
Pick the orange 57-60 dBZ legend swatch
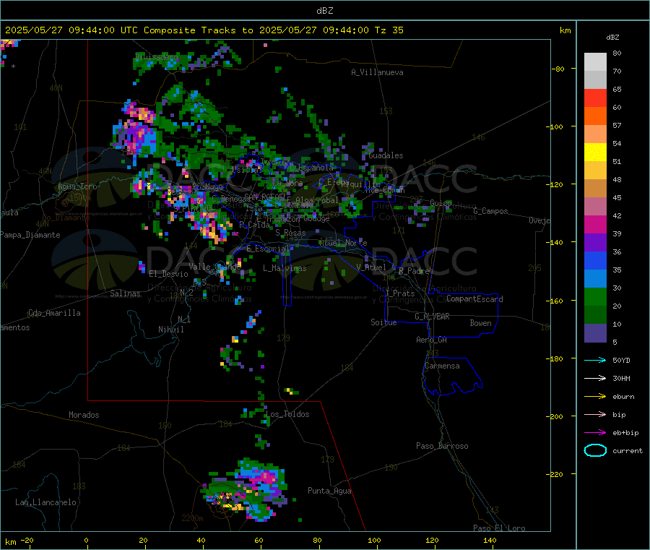pos(595,116)
